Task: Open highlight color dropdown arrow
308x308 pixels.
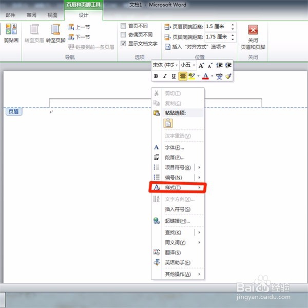Action: point(198,76)
